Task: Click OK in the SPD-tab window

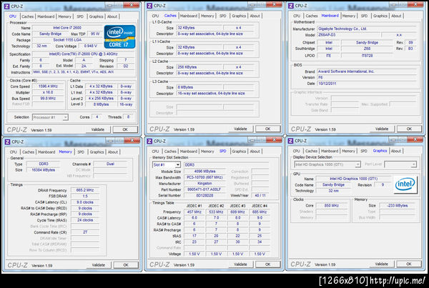Action: click(268, 264)
